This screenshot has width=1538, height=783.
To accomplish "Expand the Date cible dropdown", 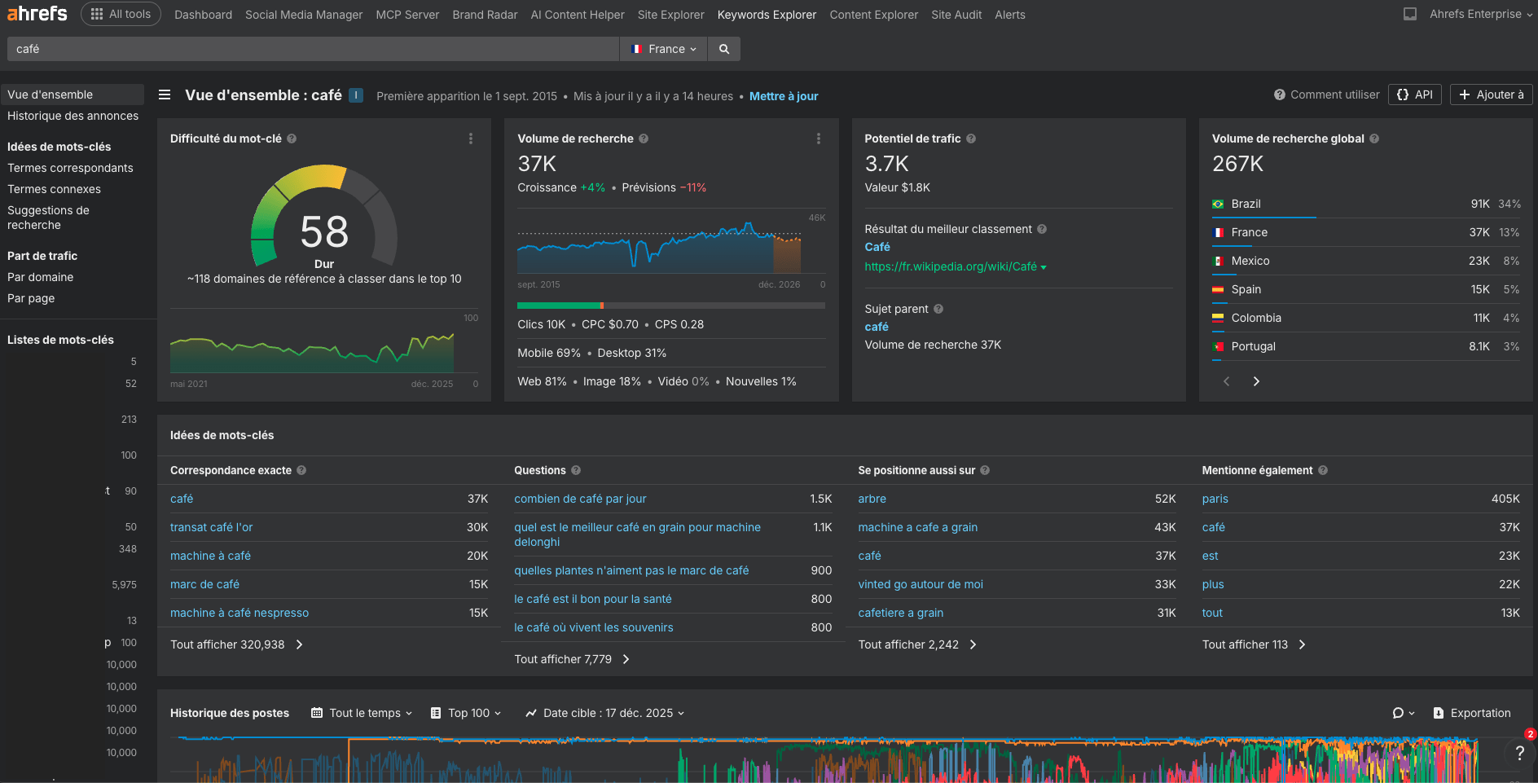I will [x=605, y=713].
